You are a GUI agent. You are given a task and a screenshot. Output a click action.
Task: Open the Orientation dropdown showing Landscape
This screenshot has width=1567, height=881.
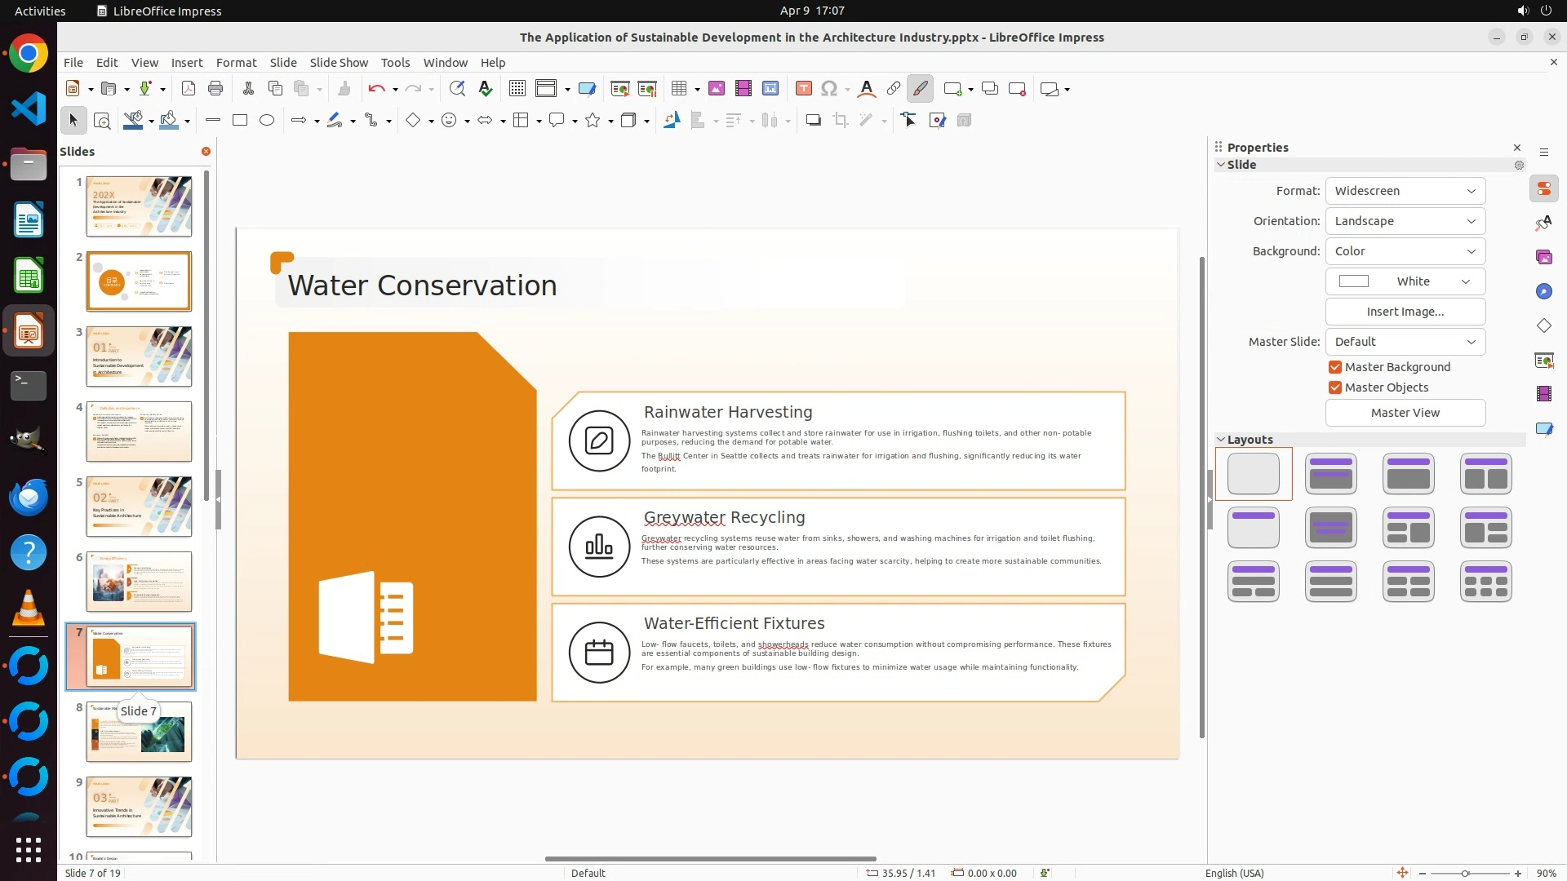pyautogui.click(x=1405, y=221)
